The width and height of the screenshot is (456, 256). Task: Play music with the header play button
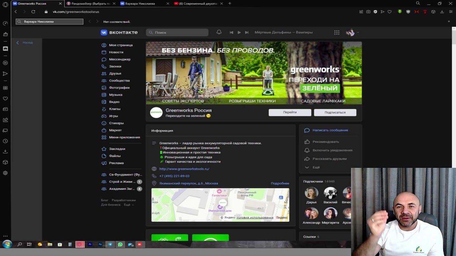click(x=239, y=32)
